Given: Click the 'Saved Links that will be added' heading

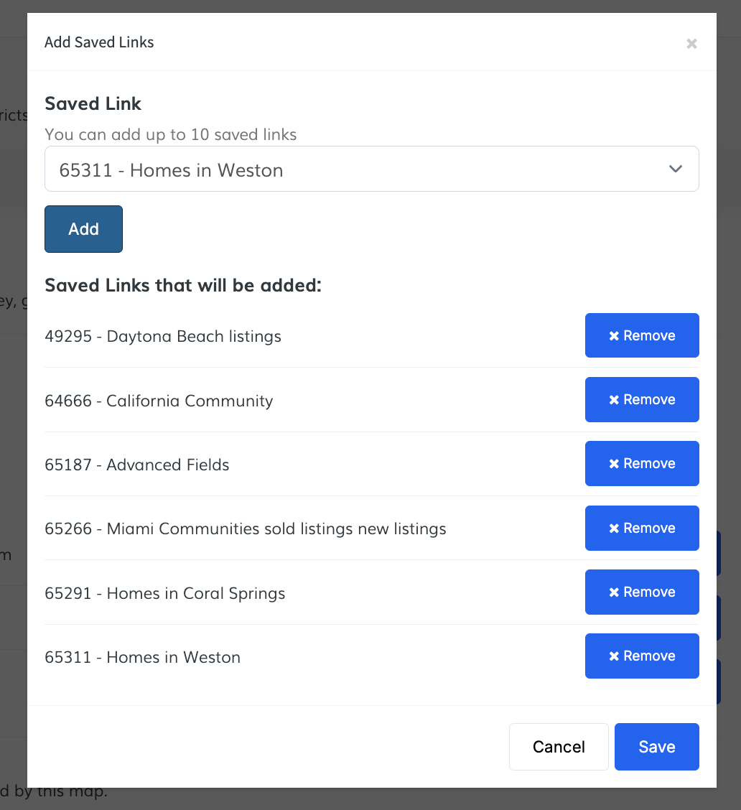Looking at the screenshot, I should 183,285.
